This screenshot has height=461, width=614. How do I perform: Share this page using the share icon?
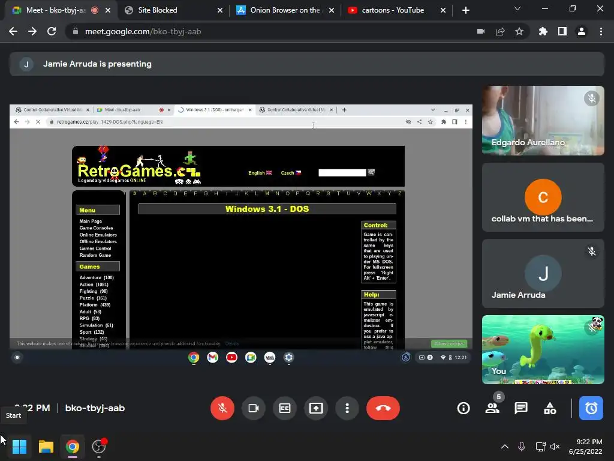(500, 31)
